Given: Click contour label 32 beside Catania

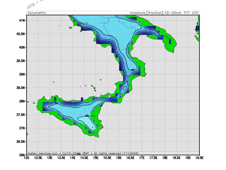Looking at the screenshot, I should pos(87,116).
